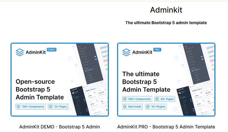Screen dimensions: 228x132
Task: Click 'The ultimate Bootstrap 5 Admin Template' card headline
Action: (x=146, y=82)
